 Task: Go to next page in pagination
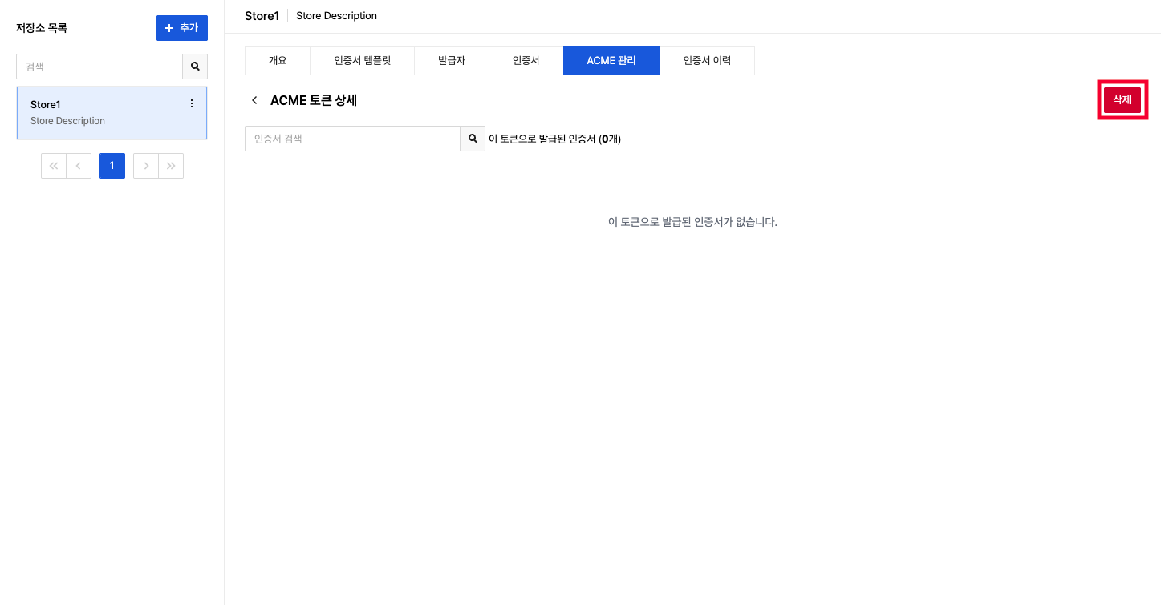point(146,166)
